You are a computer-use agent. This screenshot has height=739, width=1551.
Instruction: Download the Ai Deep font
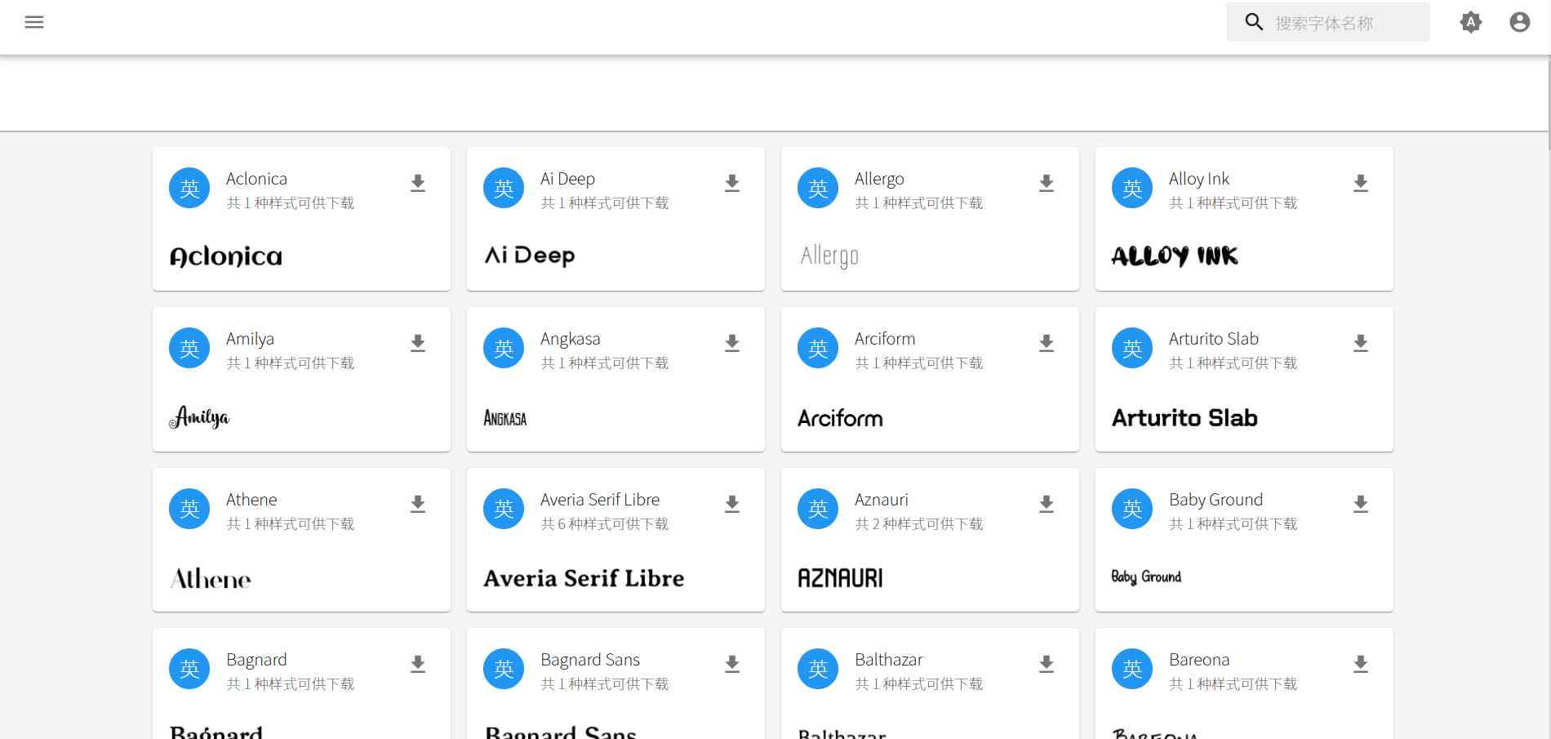(x=732, y=183)
